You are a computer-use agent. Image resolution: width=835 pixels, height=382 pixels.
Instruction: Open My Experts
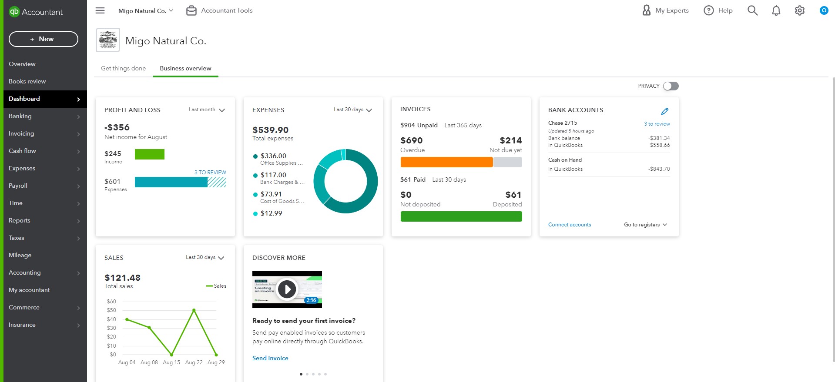pos(665,10)
